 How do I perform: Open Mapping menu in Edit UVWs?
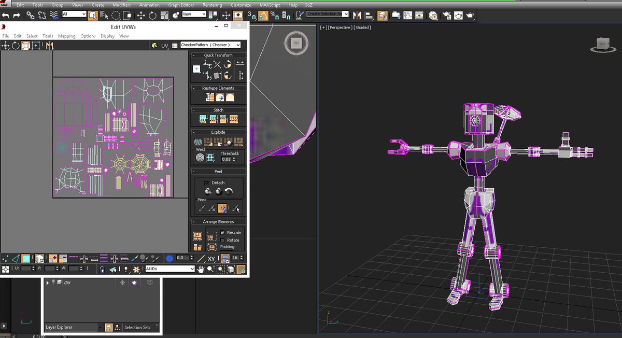click(66, 36)
